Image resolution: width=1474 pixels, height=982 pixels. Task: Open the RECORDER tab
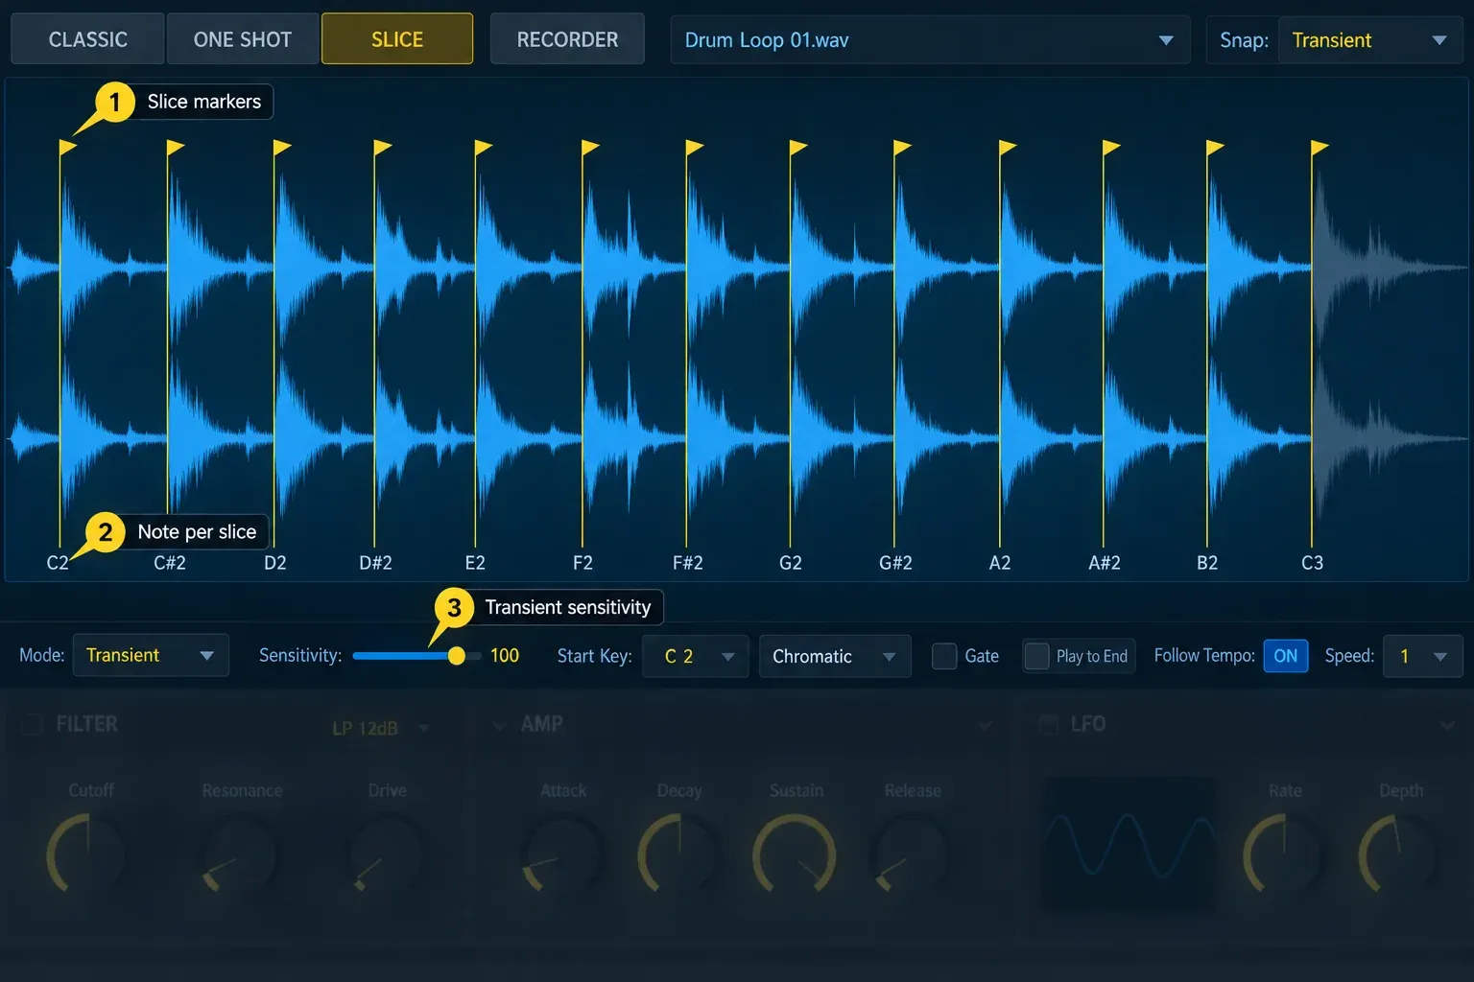567,39
